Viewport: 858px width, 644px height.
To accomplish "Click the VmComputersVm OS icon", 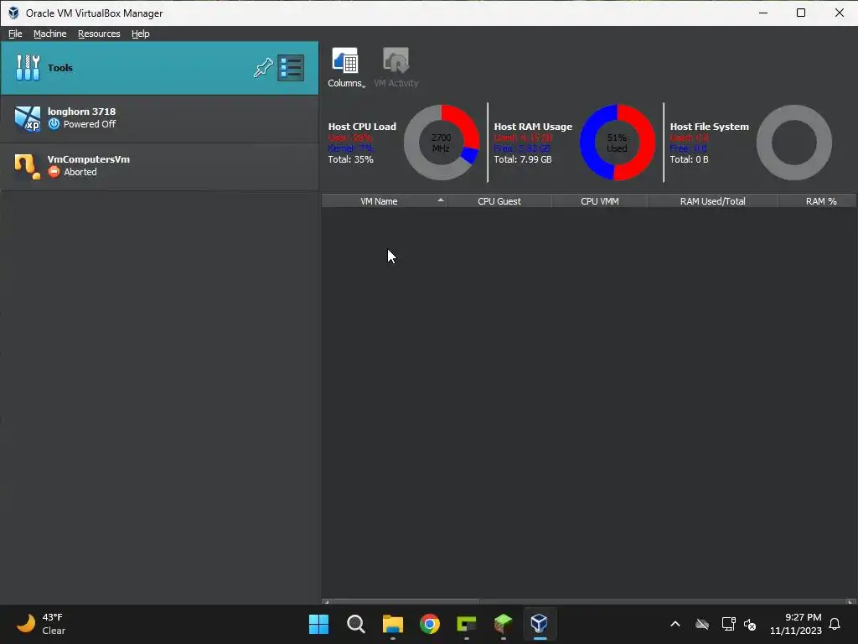I will coord(28,167).
